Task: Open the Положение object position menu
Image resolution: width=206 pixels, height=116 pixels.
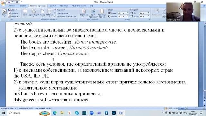Action: [157, 13]
